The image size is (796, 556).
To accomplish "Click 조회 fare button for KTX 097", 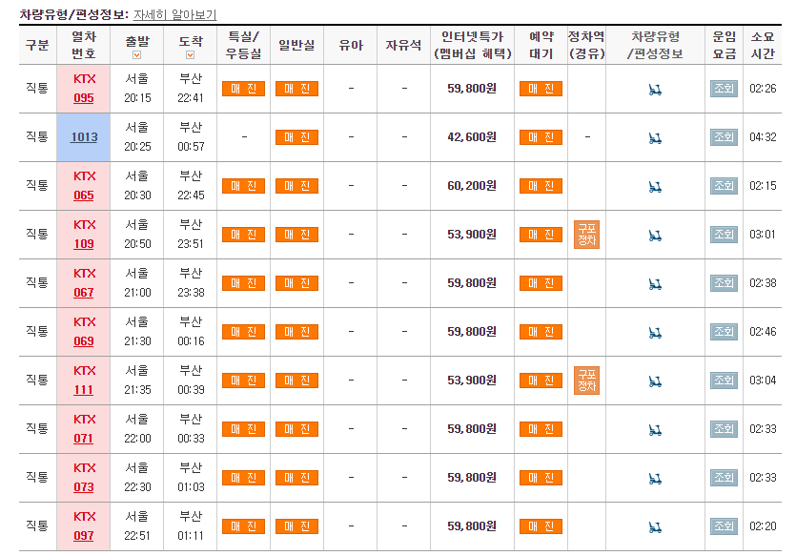I will click(724, 526).
